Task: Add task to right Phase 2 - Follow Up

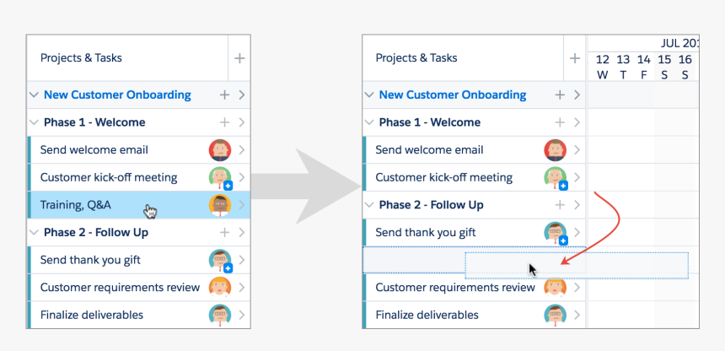Action: pyautogui.click(x=560, y=205)
